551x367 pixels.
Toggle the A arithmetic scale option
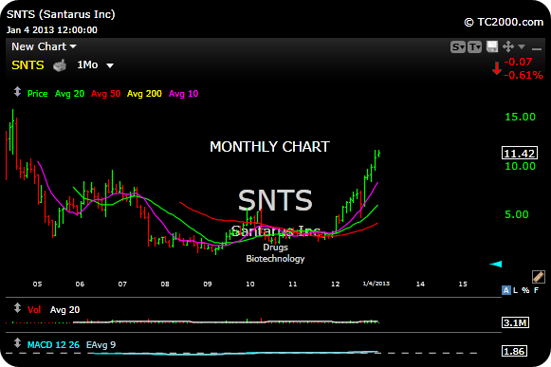tap(506, 290)
